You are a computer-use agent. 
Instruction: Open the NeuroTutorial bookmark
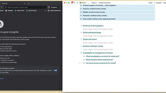(31, 11)
